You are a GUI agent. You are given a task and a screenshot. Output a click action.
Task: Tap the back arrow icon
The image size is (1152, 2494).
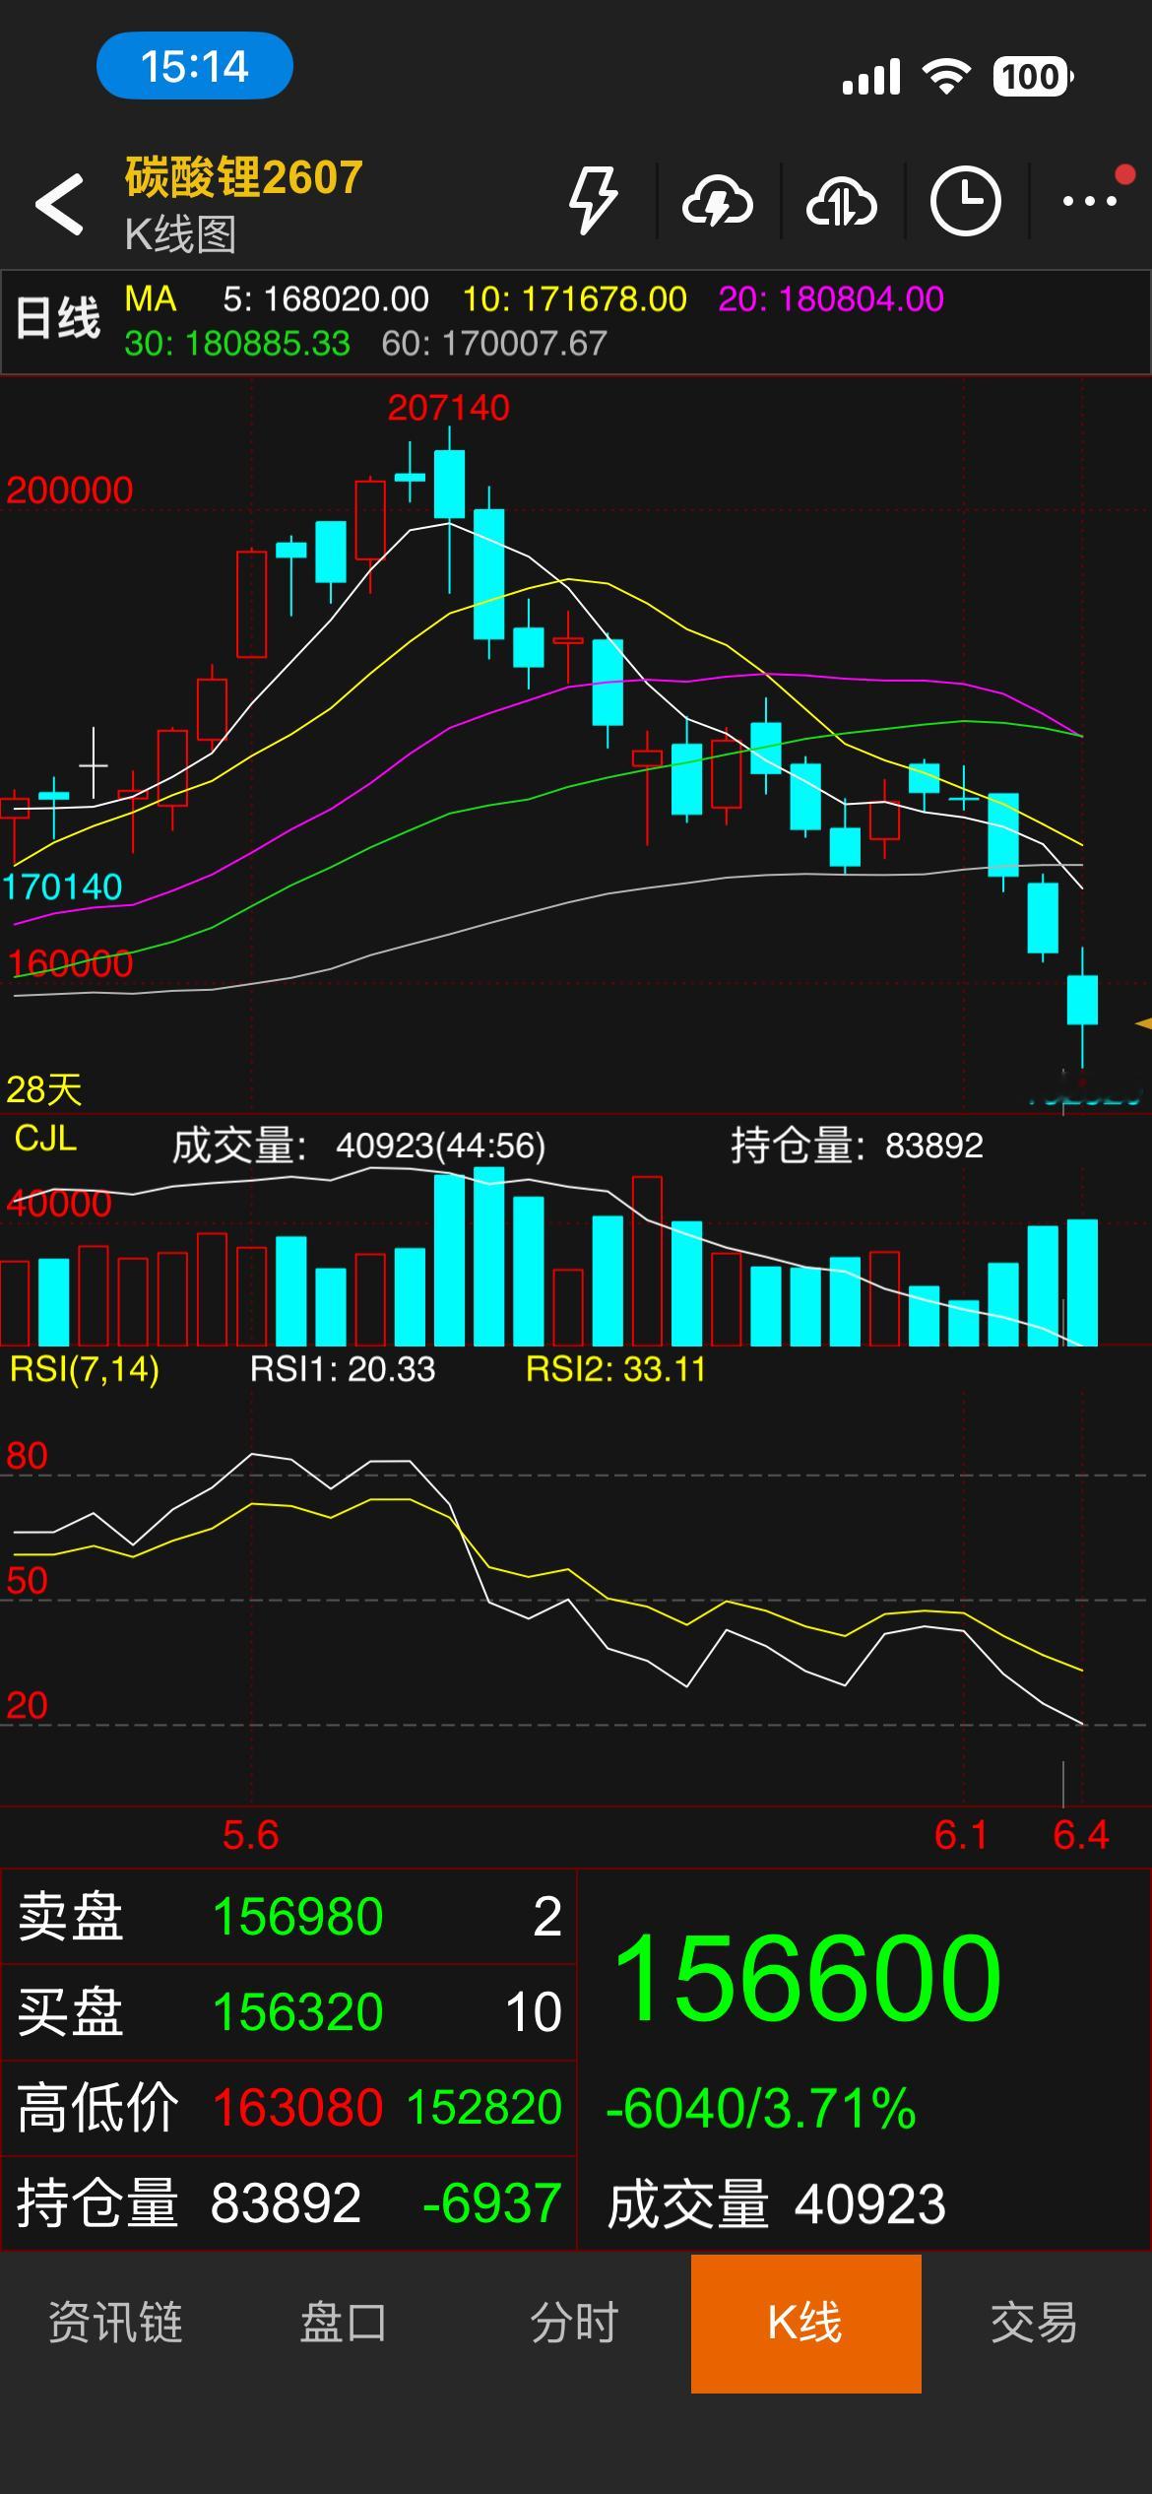60,204
